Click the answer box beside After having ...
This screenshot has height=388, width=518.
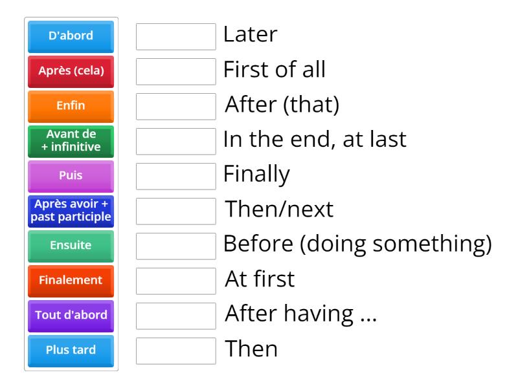[x=176, y=316]
